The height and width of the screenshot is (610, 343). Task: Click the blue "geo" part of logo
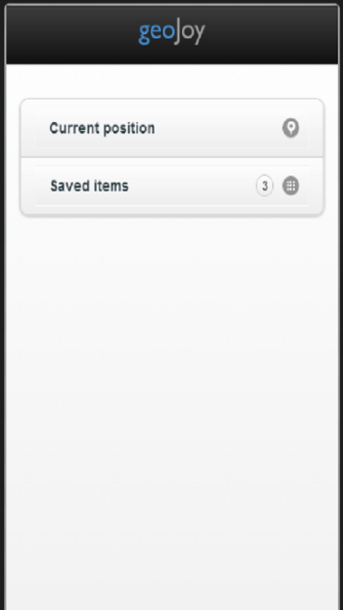[x=156, y=34]
